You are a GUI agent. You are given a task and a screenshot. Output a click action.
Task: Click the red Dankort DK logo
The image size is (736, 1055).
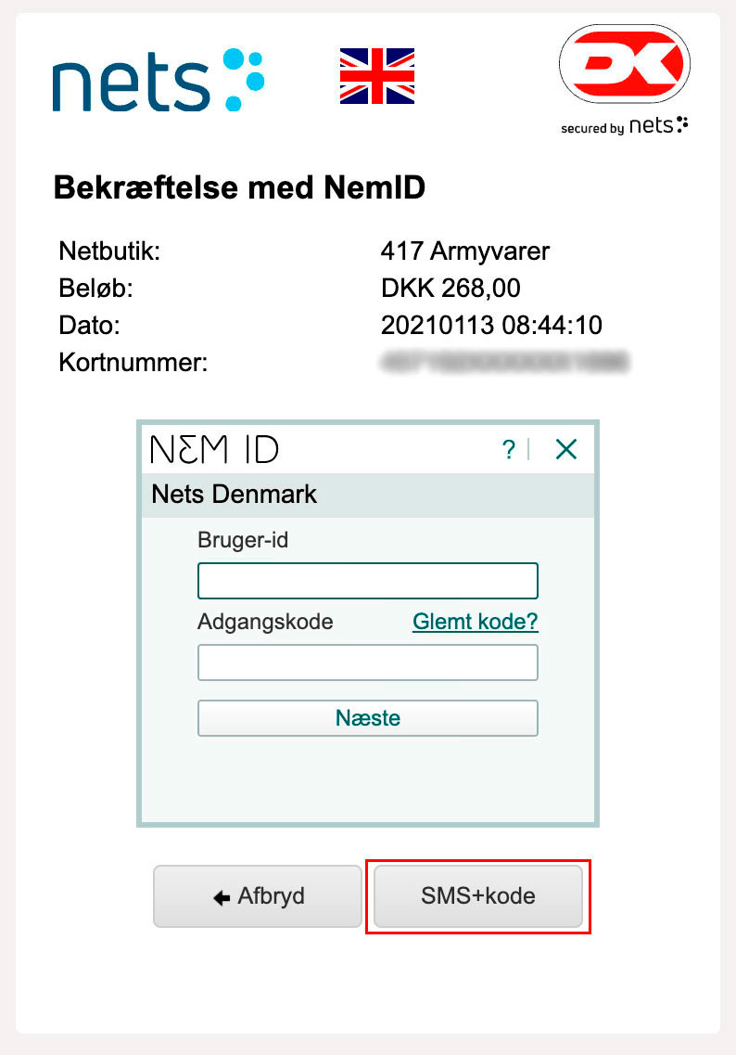click(x=625, y=64)
